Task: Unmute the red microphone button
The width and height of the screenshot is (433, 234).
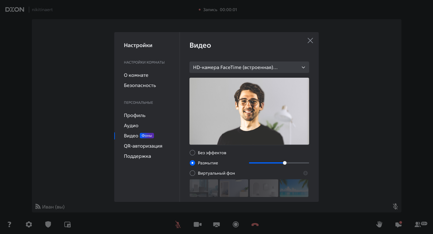Action: tap(178, 224)
